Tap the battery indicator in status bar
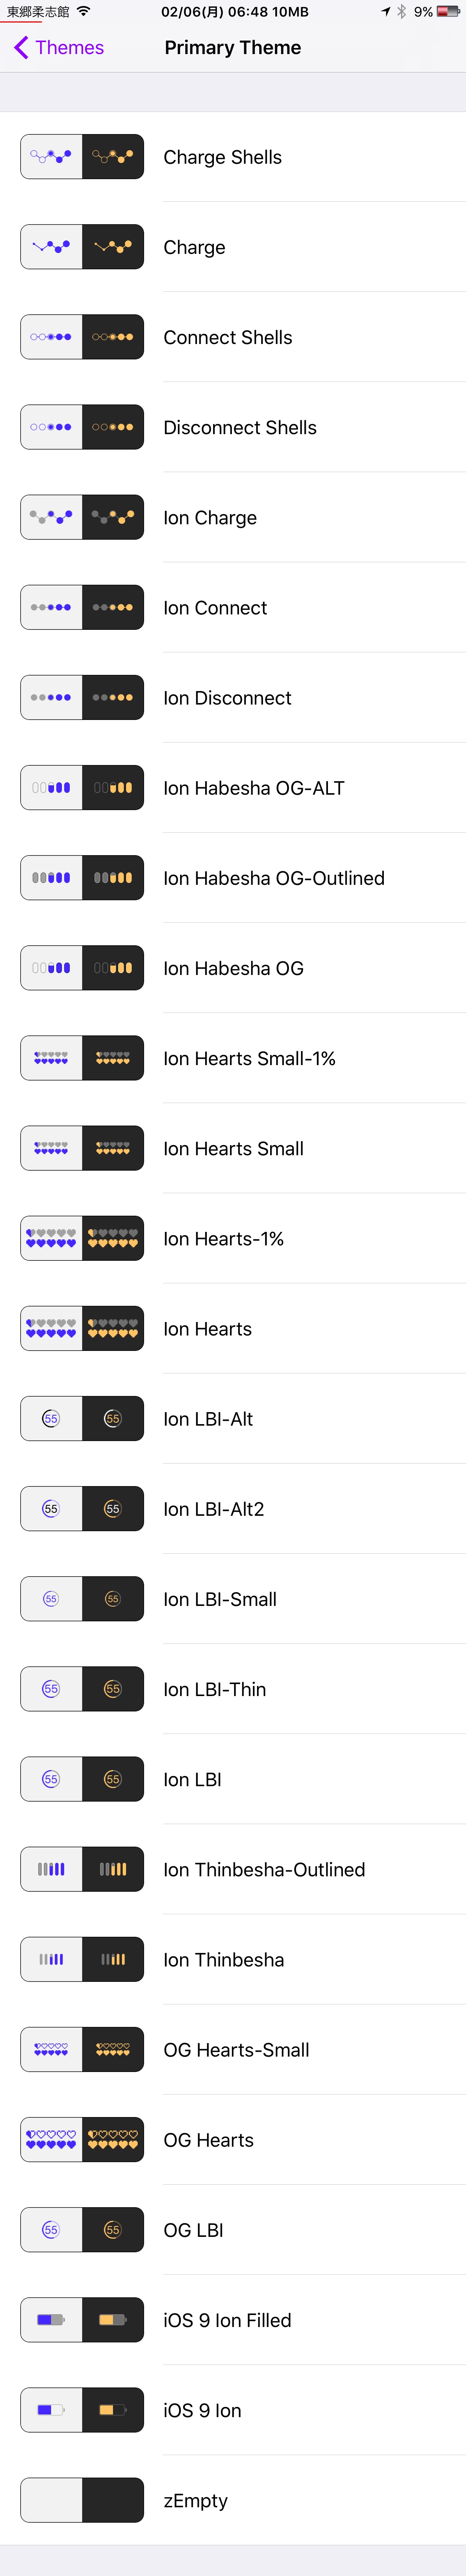Image resolution: width=466 pixels, height=2576 pixels. [448, 12]
